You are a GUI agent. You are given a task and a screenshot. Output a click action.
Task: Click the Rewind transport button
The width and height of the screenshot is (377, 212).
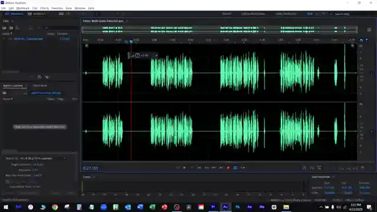[206, 168]
